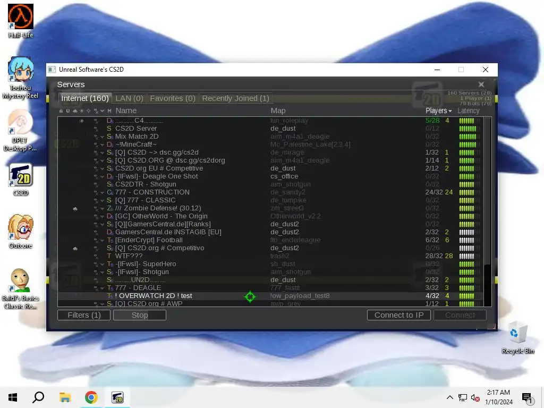Click the D mode icon beside ~!MineCraft!~
The height and width of the screenshot is (408, 544).
coord(109,144)
